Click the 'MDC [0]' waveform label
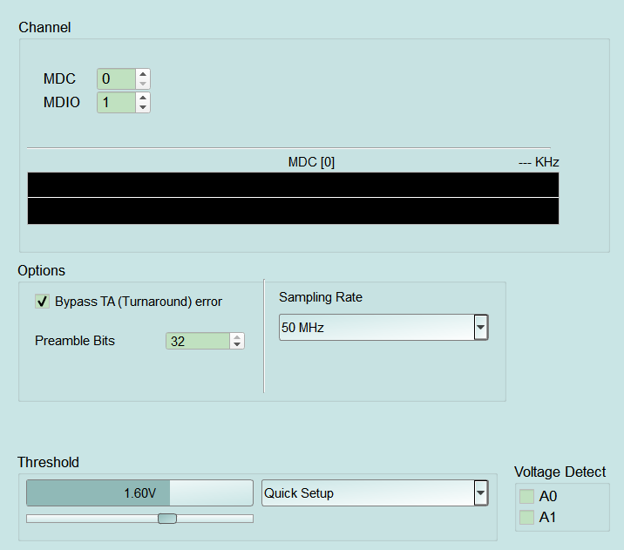Viewport: 624px width, 550px height. coord(312,162)
